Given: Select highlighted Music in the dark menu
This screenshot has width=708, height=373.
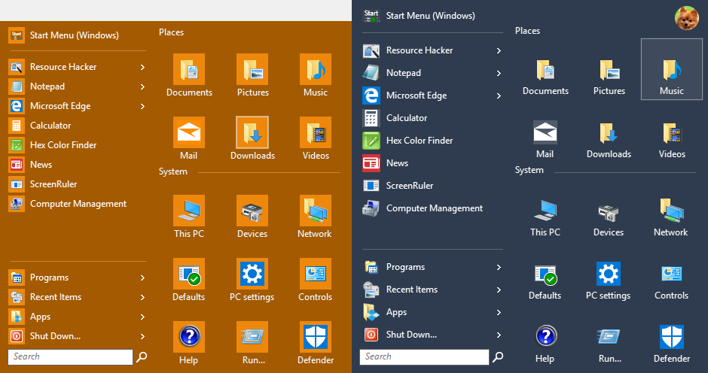Looking at the screenshot, I should tap(672, 69).
